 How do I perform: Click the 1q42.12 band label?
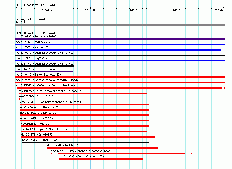pos(21,22)
